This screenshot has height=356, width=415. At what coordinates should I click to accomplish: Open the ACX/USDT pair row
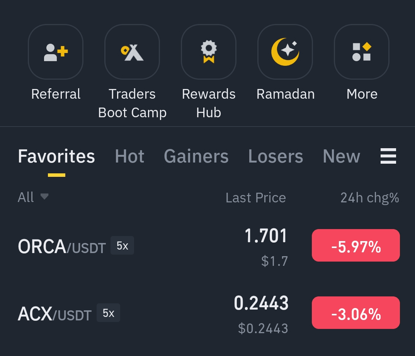click(x=54, y=314)
